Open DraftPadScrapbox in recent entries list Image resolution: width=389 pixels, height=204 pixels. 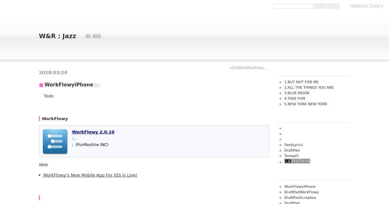pos(300,198)
